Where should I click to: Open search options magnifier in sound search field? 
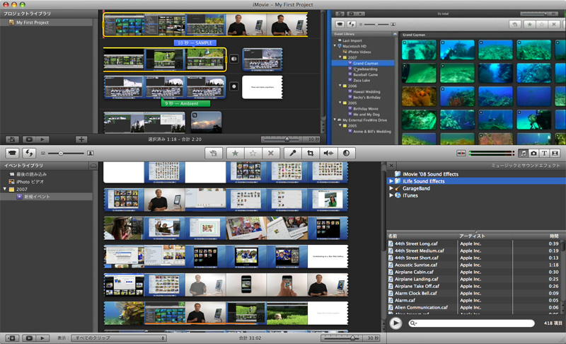pyautogui.click(x=413, y=323)
